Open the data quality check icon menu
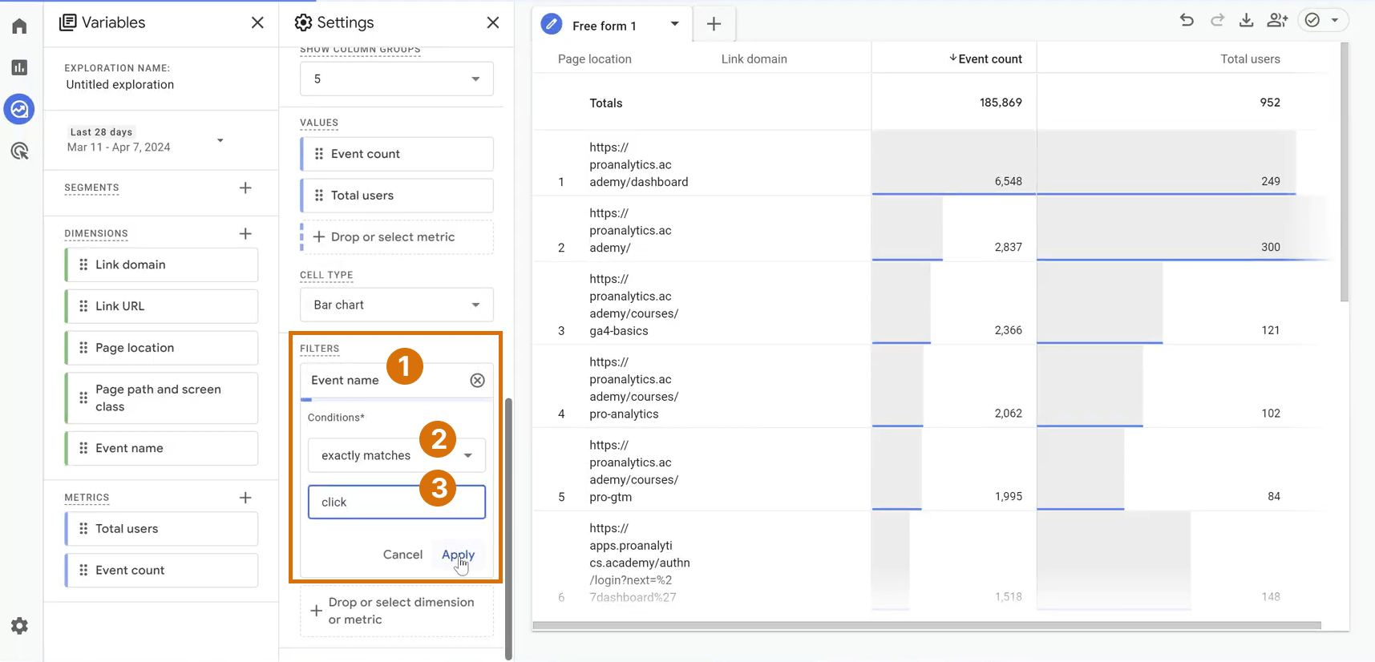The width and height of the screenshot is (1375, 662). pyautogui.click(x=1322, y=21)
